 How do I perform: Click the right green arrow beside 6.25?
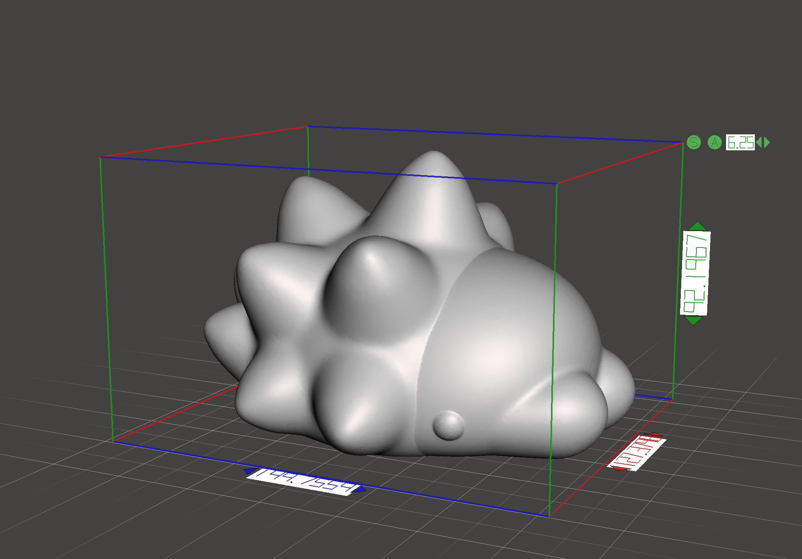[x=767, y=142]
